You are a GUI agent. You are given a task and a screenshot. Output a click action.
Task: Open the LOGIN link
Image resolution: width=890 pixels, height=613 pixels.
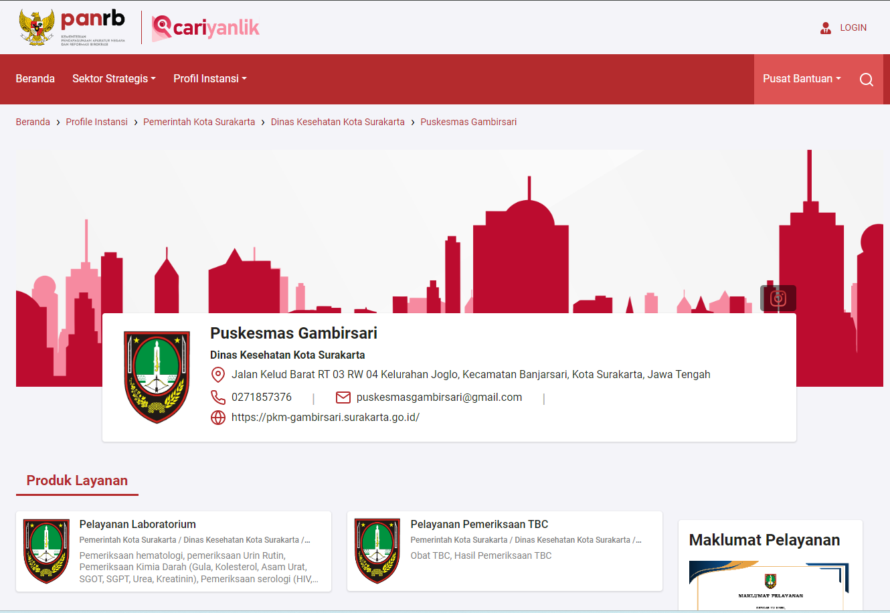[x=853, y=27]
